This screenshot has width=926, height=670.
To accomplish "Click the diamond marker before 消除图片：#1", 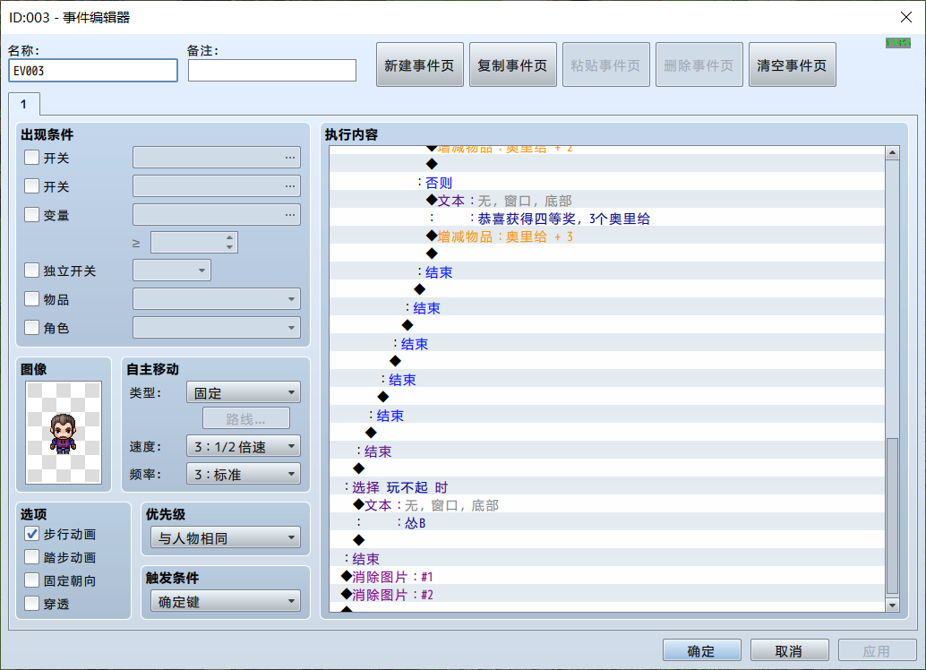I will (347, 575).
